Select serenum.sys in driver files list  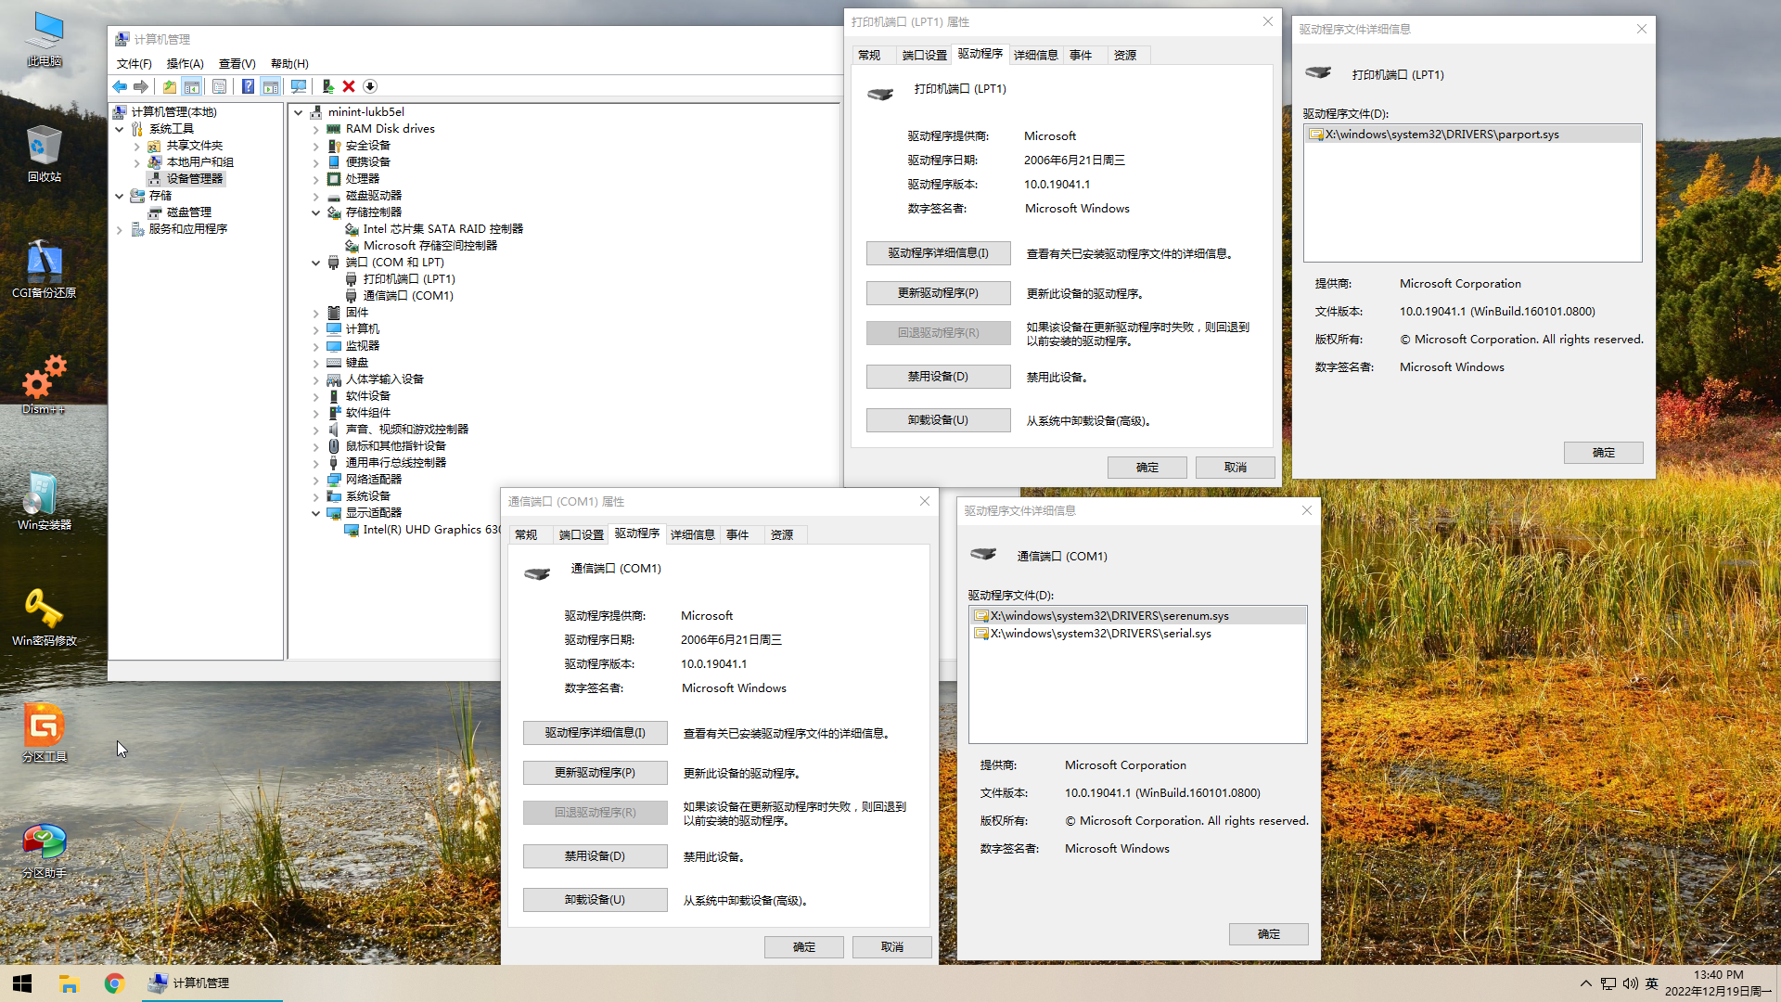pos(1138,616)
